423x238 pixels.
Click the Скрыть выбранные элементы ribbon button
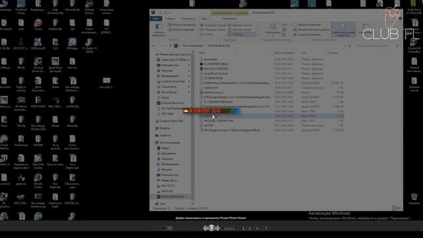[x=343, y=29]
